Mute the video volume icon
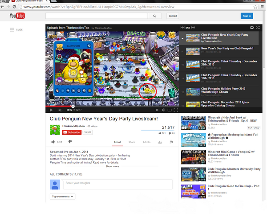The image size is (267, 214). point(60,110)
